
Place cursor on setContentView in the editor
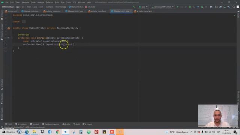[x=31, y=44]
